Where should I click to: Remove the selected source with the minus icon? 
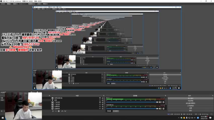(x=56, y=111)
